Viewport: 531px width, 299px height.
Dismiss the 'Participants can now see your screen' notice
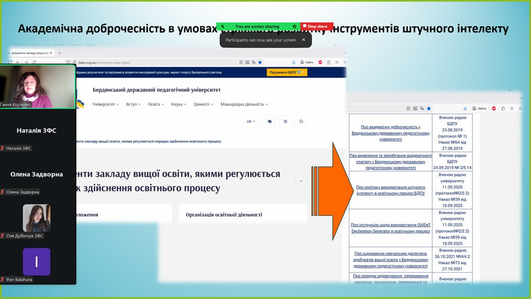coord(304,40)
